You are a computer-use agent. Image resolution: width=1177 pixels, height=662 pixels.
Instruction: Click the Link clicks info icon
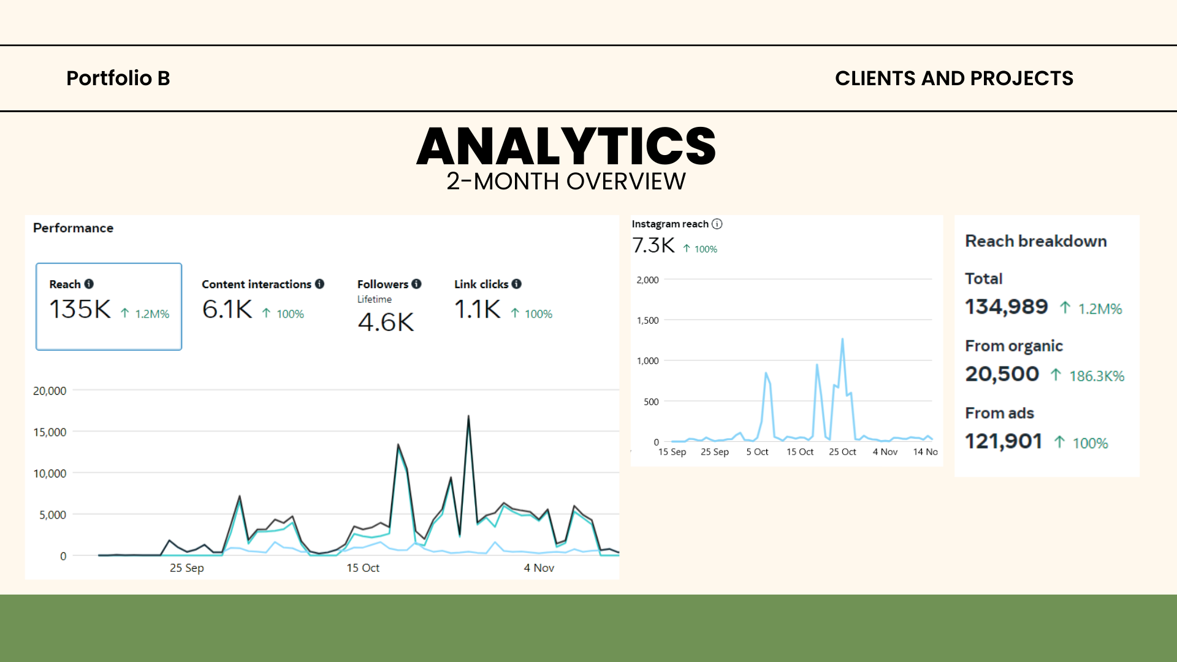tap(516, 284)
